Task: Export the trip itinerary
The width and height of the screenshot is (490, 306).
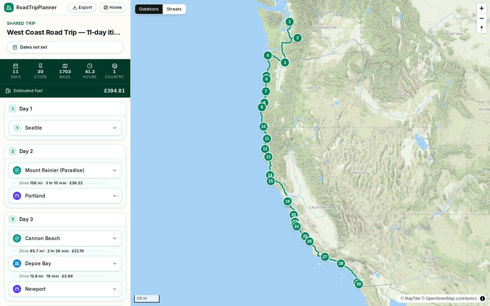Action: coord(82,7)
